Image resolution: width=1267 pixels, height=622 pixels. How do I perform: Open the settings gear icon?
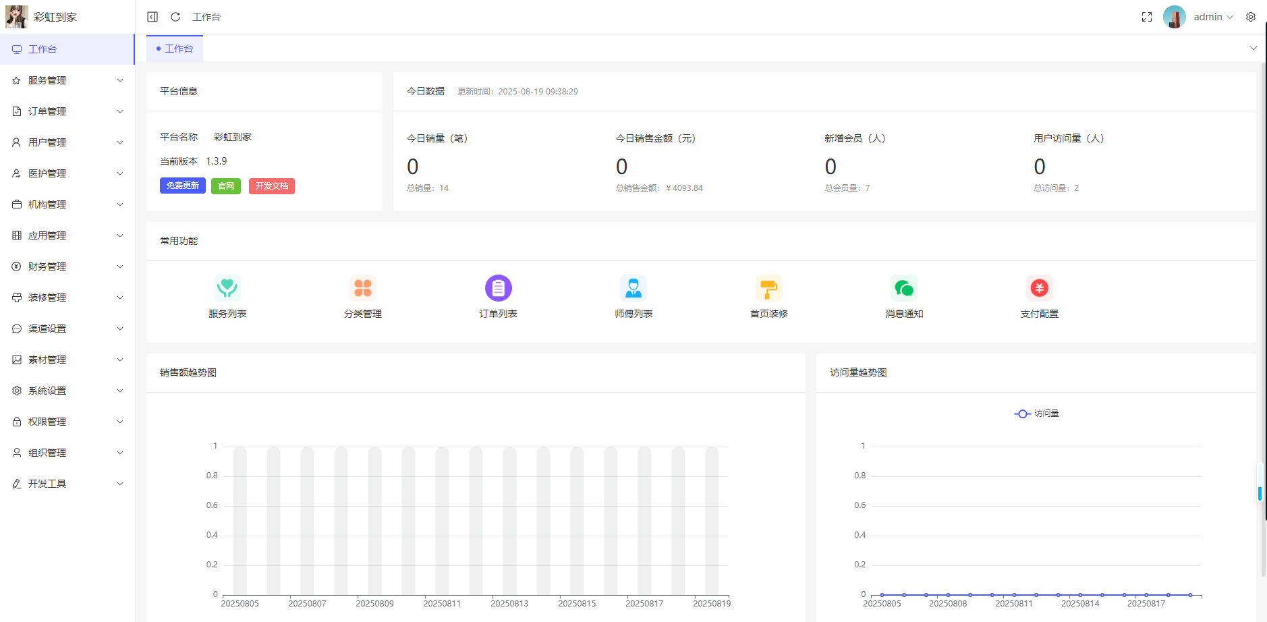click(1250, 17)
